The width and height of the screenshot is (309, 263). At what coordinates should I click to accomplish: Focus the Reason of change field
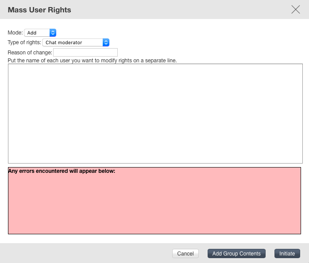coord(85,53)
